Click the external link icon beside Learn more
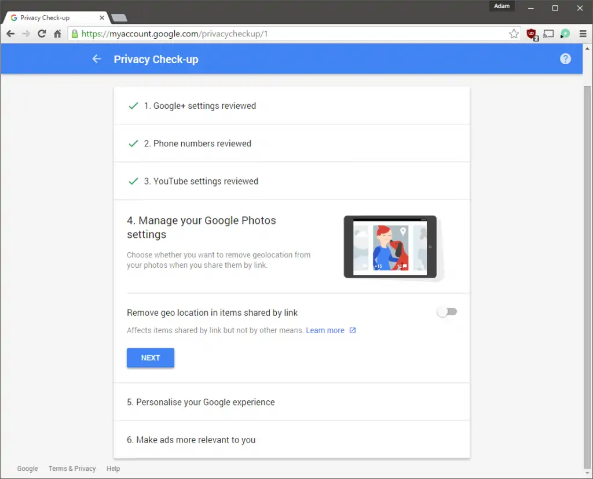The width and height of the screenshot is (593, 479). click(353, 330)
